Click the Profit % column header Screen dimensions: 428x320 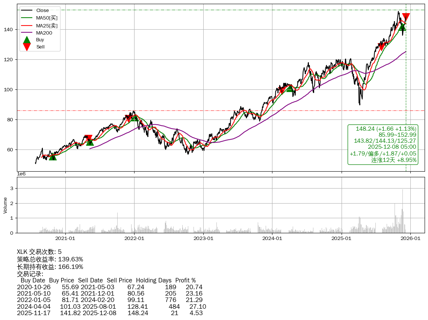pos(186,280)
